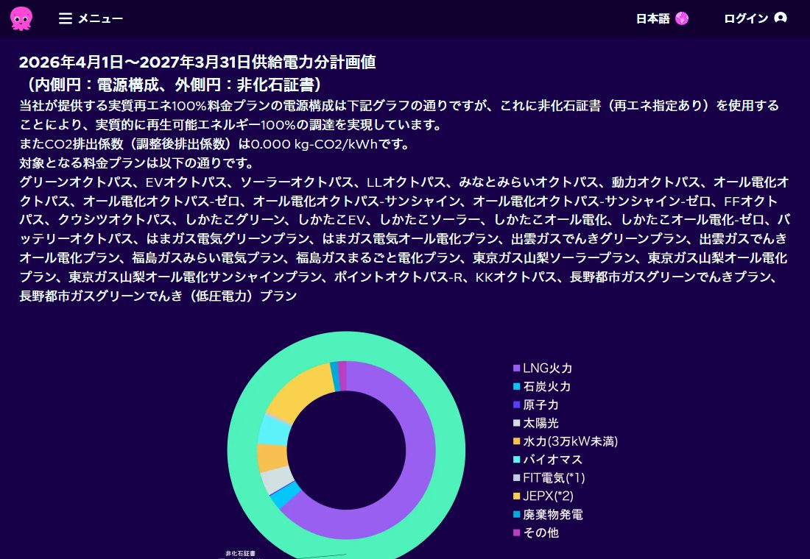Click the user profile icon
The width and height of the screenshot is (810, 559).
[x=781, y=18]
